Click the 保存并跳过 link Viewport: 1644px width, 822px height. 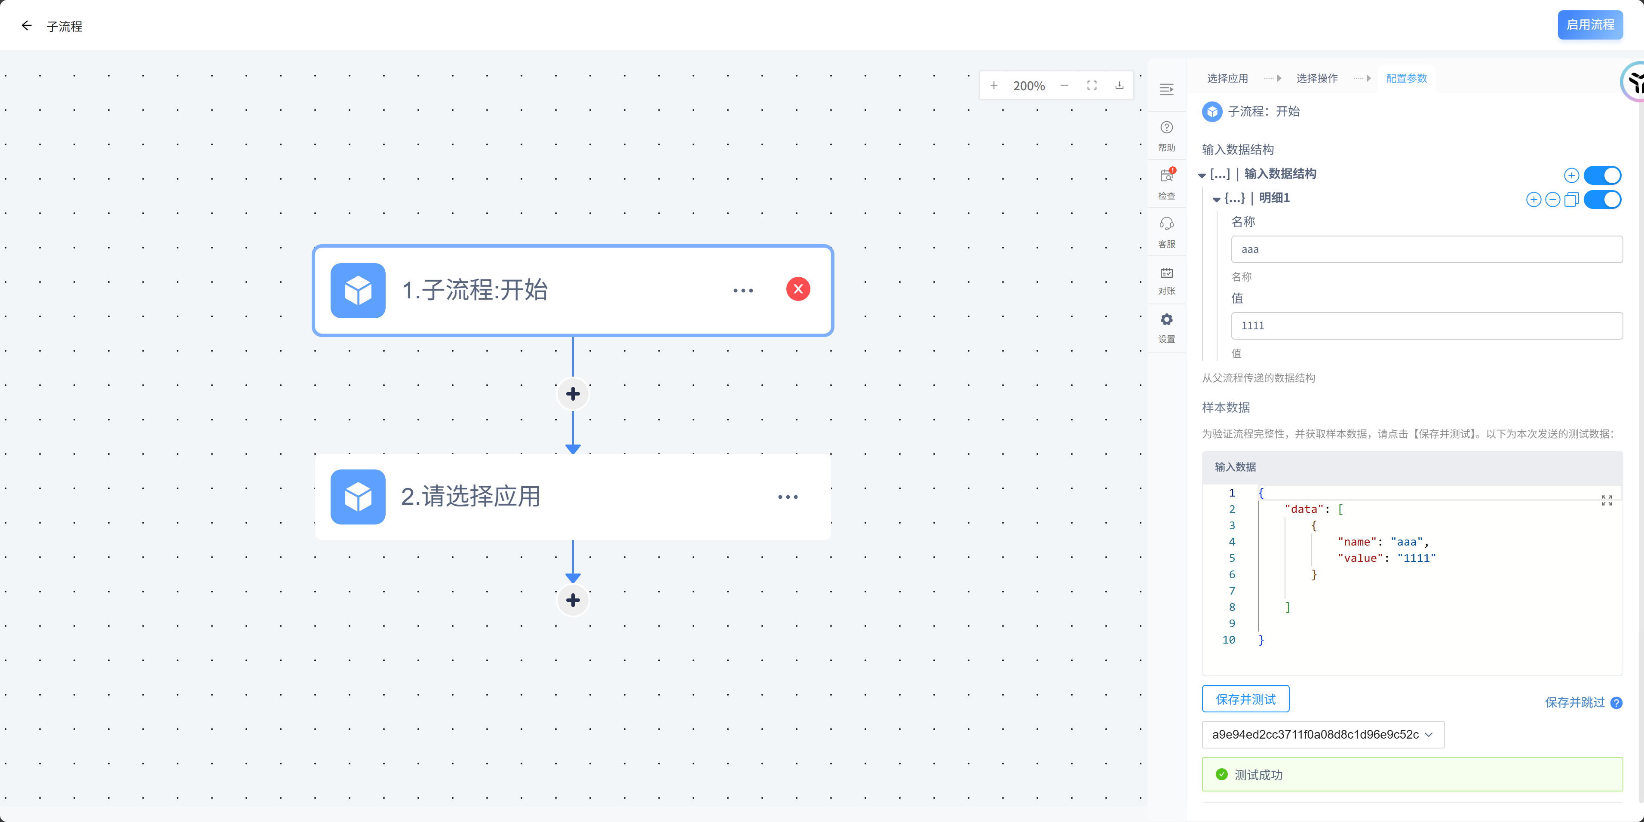tap(1574, 702)
